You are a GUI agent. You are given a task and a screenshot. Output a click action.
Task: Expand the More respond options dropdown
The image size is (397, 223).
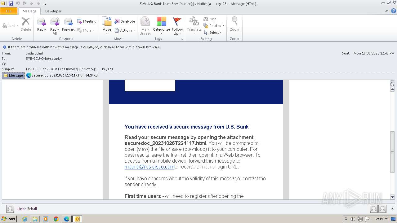tap(86, 30)
